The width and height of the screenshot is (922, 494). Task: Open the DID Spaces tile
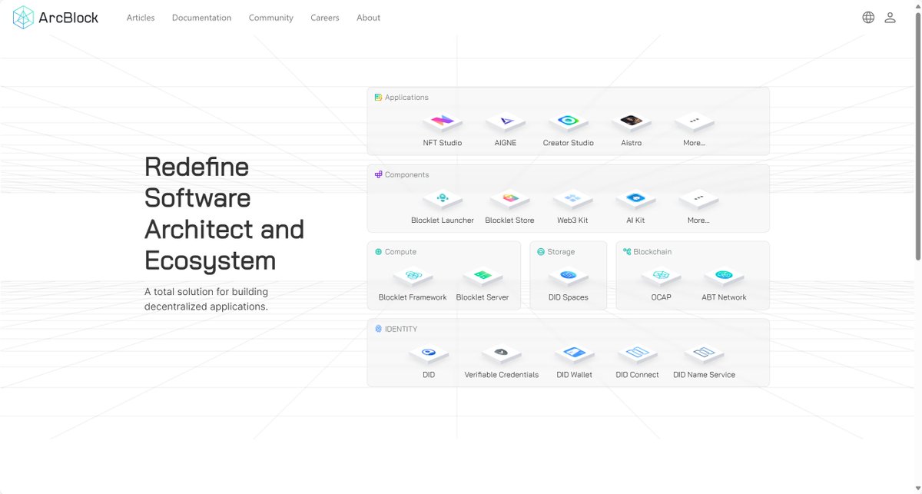tap(569, 283)
